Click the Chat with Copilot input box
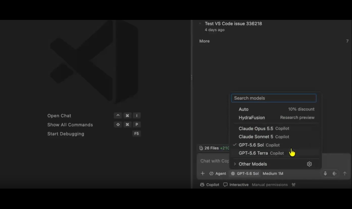Viewport: 352px width, 209px height. pos(214,161)
